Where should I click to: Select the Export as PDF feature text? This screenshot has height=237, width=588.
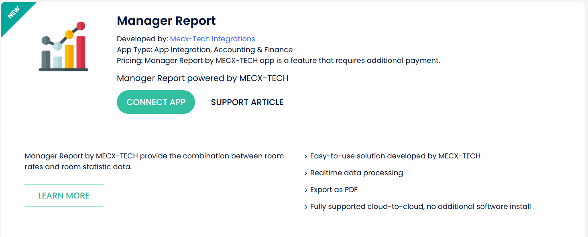(334, 190)
